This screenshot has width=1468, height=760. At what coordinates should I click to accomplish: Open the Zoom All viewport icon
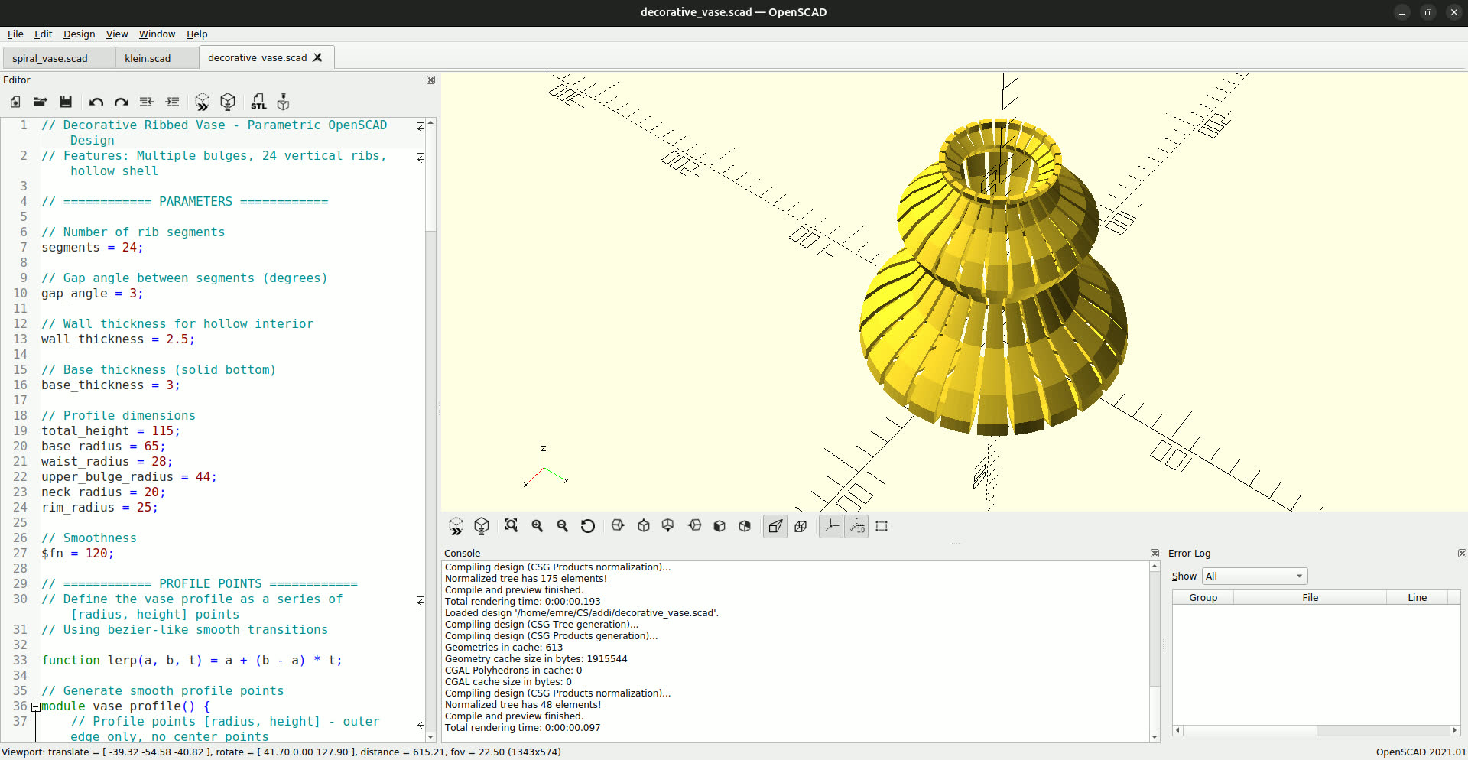tap(511, 526)
